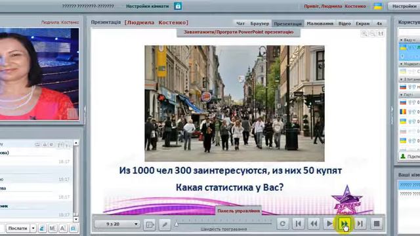The height and width of the screenshot is (236, 420).
Task: Collapse the Модератори group in users list
Action: pyautogui.click(x=401, y=64)
